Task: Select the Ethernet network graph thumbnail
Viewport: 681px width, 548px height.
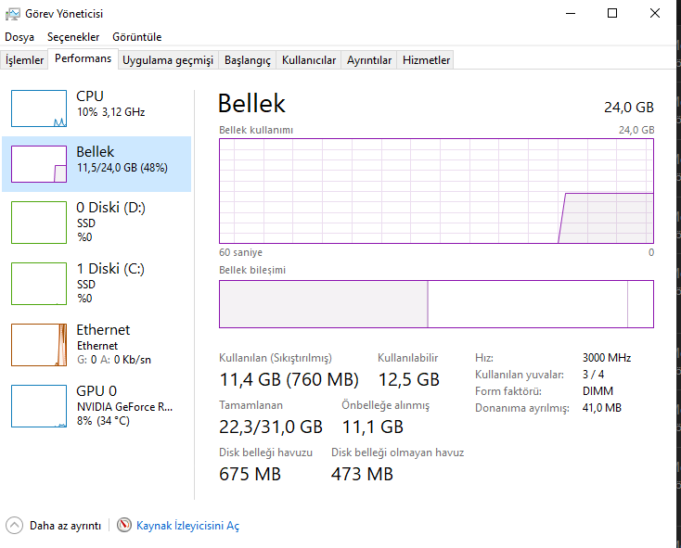Action: 39,345
